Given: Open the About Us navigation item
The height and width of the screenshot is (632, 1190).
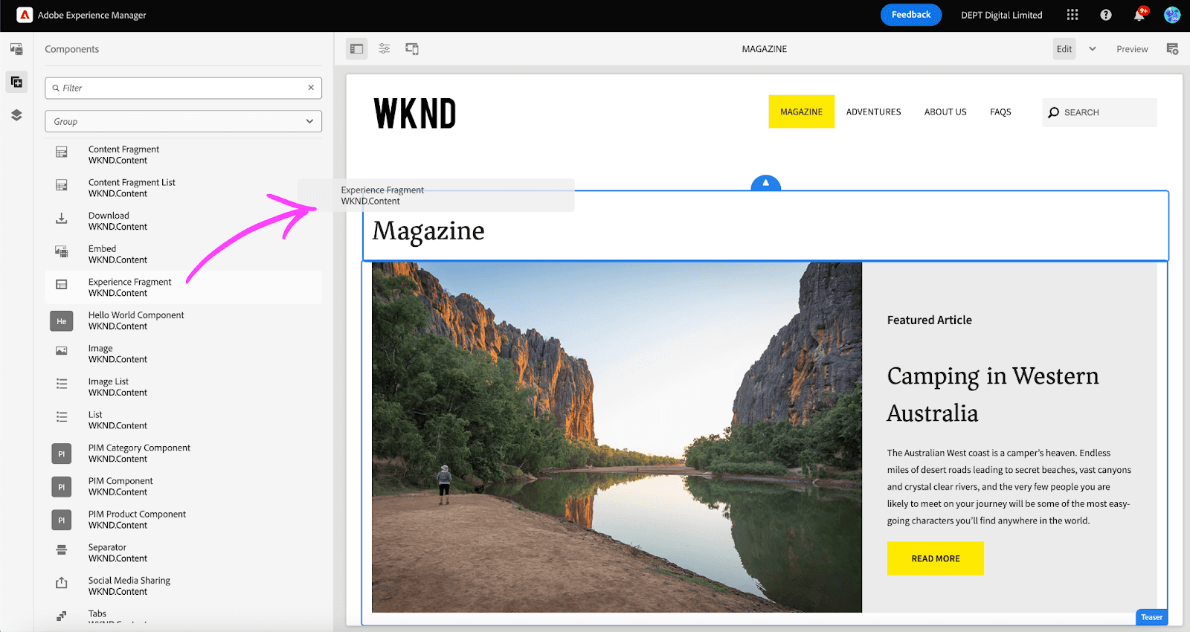Looking at the screenshot, I should click(945, 112).
